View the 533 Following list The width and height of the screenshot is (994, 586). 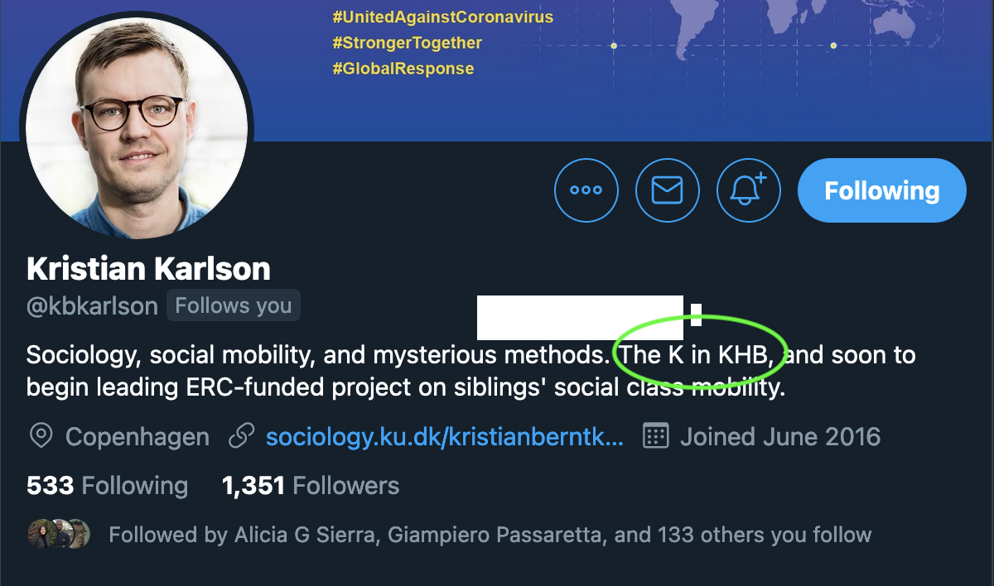pos(106,485)
